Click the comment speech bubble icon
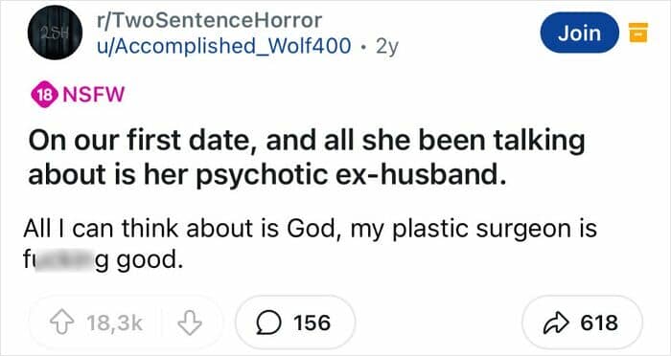The width and height of the screenshot is (671, 356). click(x=268, y=323)
